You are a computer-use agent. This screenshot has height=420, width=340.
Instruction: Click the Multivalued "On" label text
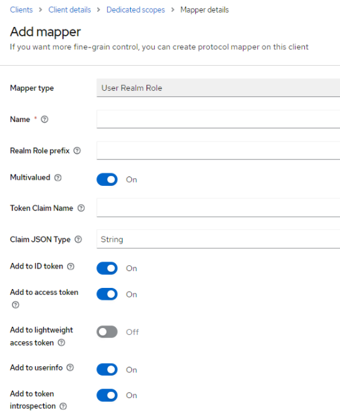pos(131,180)
